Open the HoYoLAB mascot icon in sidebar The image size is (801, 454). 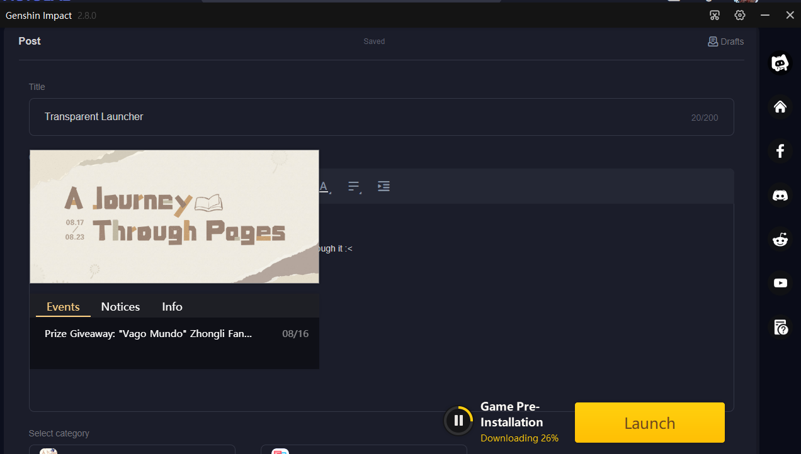[x=780, y=63]
